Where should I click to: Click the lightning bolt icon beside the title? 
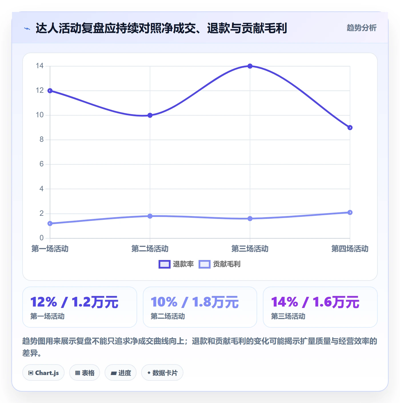[x=27, y=29]
